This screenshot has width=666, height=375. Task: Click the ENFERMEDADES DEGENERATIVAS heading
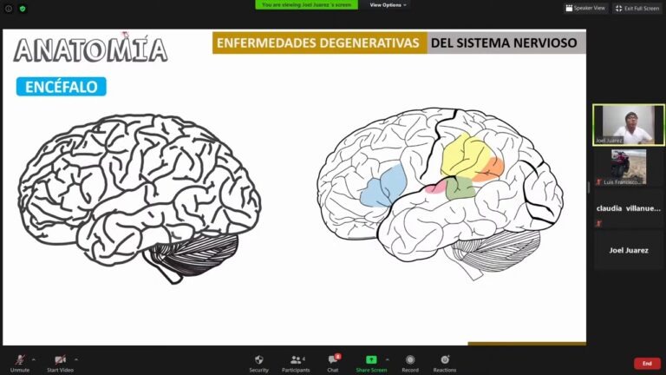click(319, 43)
